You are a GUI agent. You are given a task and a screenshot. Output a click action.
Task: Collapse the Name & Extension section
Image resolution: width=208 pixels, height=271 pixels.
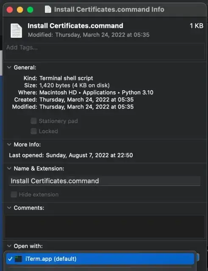(x=9, y=169)
